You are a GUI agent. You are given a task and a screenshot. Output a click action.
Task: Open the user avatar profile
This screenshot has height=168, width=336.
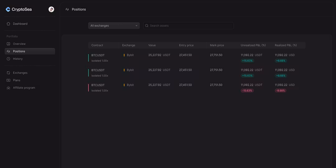coord(51,9)
